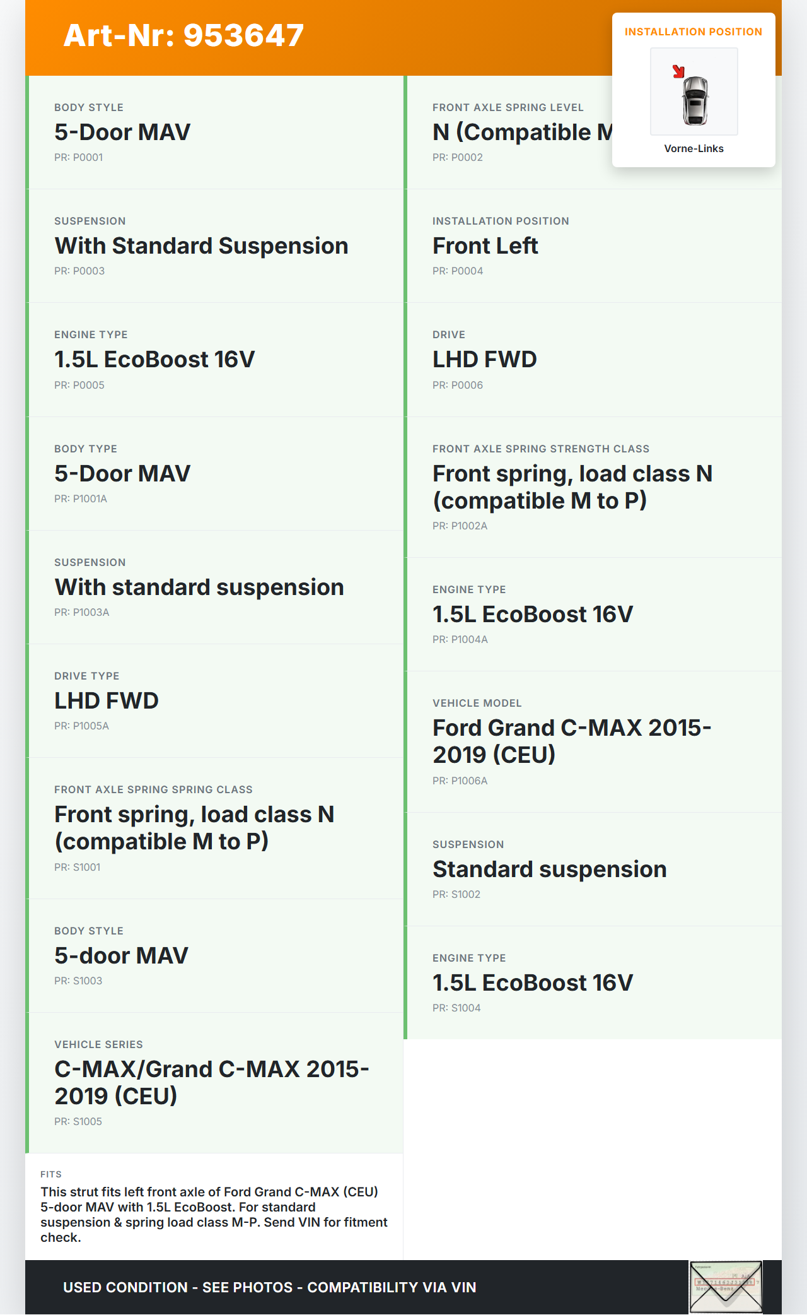This screenshot has width=807, height=1315.
Task: Click the top-view car icon
Action: tap(695, 100)
